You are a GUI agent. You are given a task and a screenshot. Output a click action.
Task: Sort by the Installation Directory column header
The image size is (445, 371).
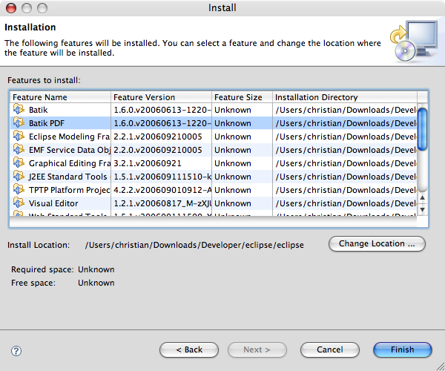coord(345,97)
